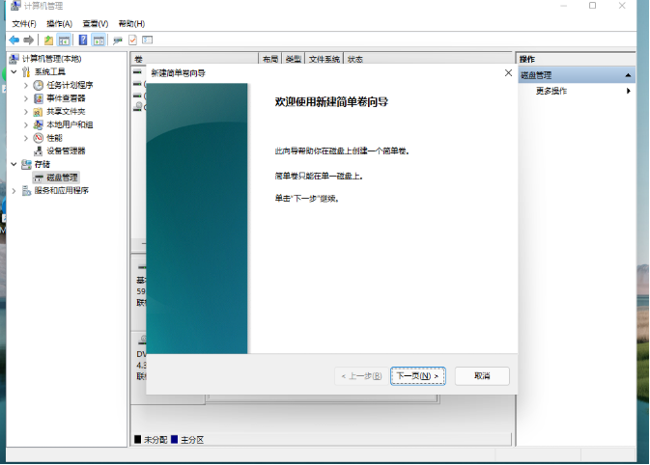Open 更多操作 submenu in Actions pane

pyautogui.click(x=551, y=91)
